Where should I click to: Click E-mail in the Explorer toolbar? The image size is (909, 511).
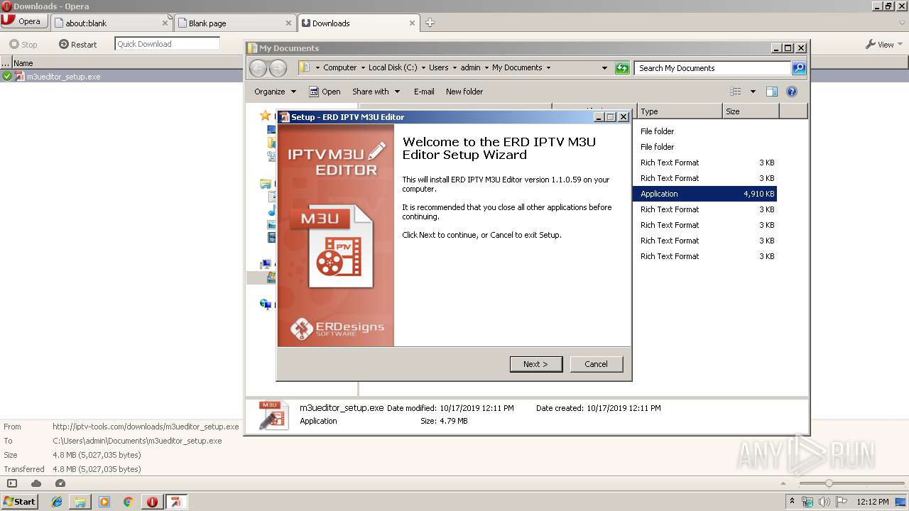pos(424,92)
